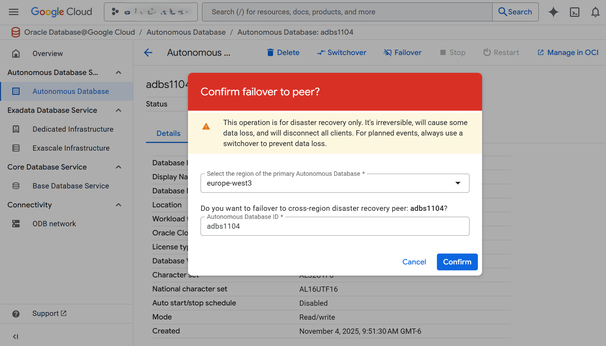
Task: Cancel the failover dialog
Action: tap(414, 262)
